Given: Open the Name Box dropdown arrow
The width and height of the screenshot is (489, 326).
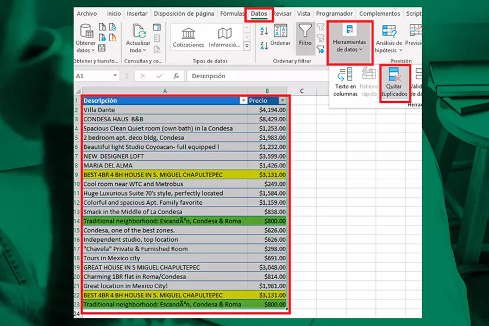Looking at the screenshot, I should (x=115, y=76).
